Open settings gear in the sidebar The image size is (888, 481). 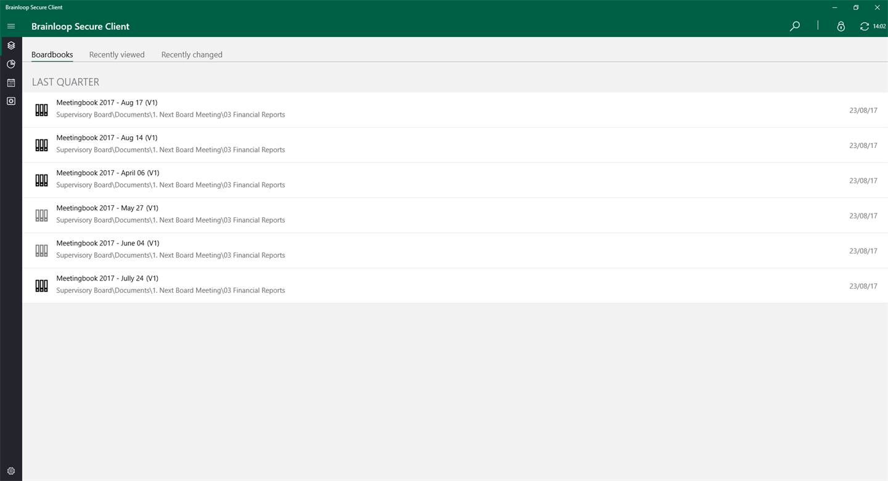[x=11, y=471]
